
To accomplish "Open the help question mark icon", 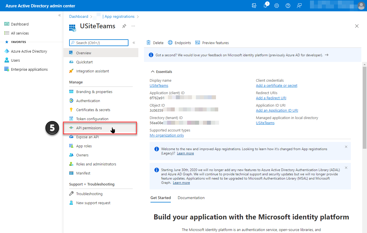I will pos(288,6).
